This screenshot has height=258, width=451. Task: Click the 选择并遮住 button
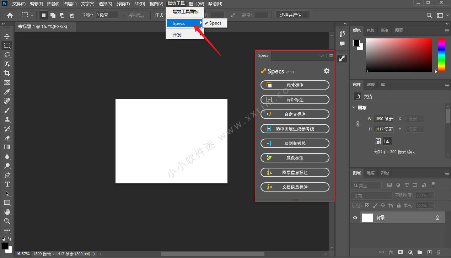292,15
